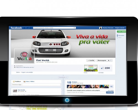138x110 pixels.
Task: Select the Publicar tab
Action: 17,81
